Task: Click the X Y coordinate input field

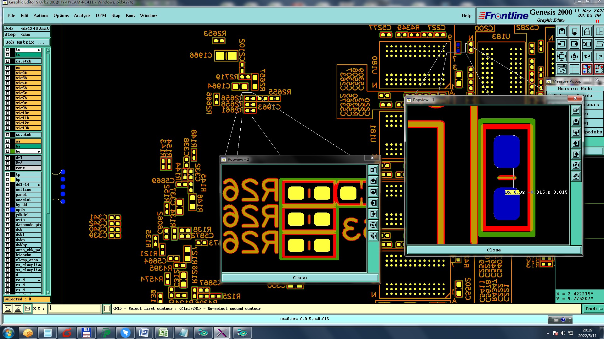Action: 75,309
